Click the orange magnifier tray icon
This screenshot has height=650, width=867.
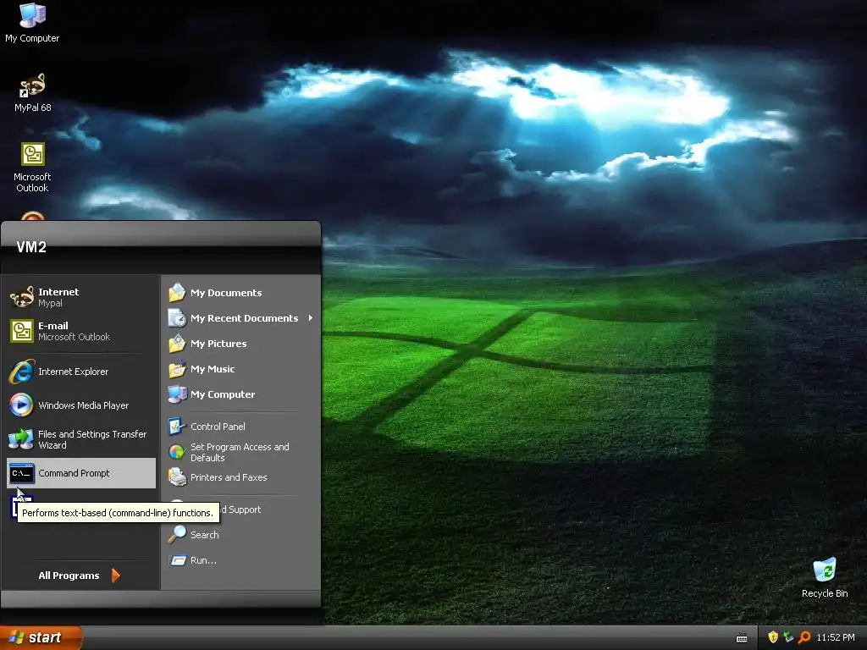coord(804,637)
